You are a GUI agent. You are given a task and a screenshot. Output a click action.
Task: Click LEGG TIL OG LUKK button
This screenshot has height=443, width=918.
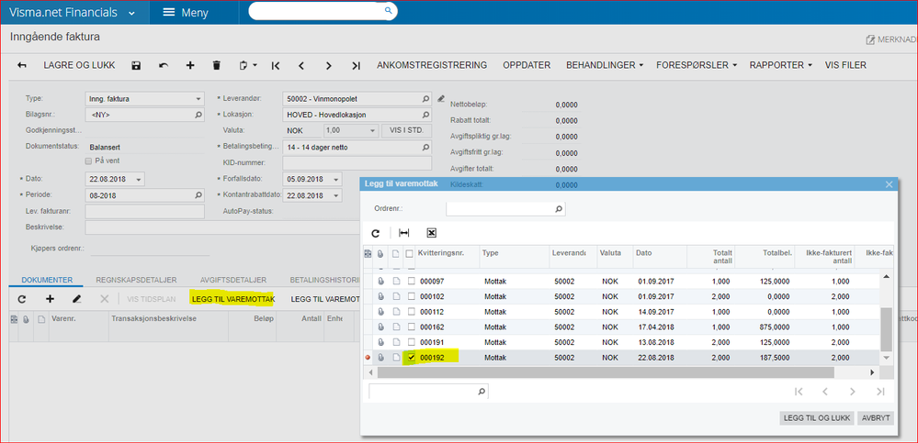pyautogui.click(x=816, y=418)
